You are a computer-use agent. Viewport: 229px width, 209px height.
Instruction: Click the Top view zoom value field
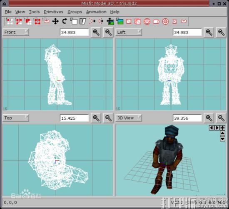tap(75, 118)
